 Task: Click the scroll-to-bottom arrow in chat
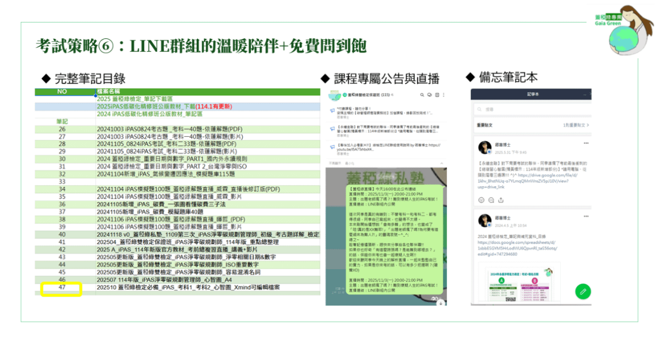(440, 302)
